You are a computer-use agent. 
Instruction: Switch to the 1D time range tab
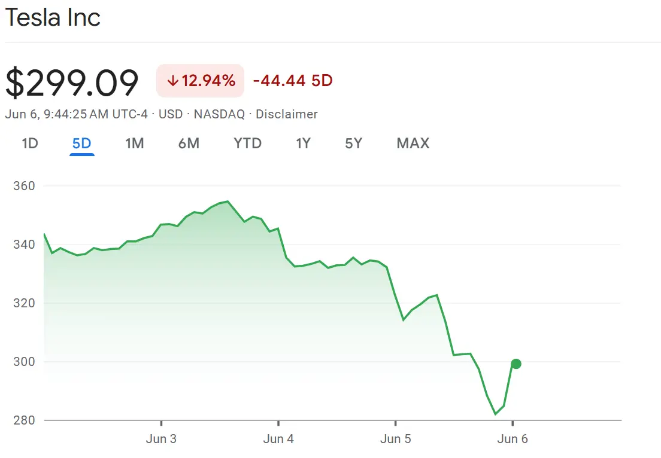tap(30, 143)
